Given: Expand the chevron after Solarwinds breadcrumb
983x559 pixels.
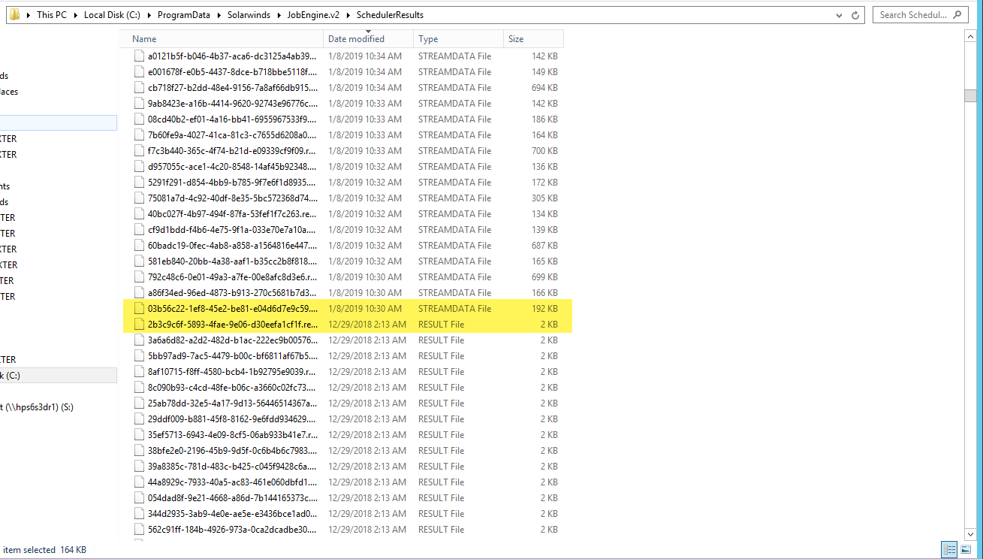Looking at the screenshot, I should (280, 14).
